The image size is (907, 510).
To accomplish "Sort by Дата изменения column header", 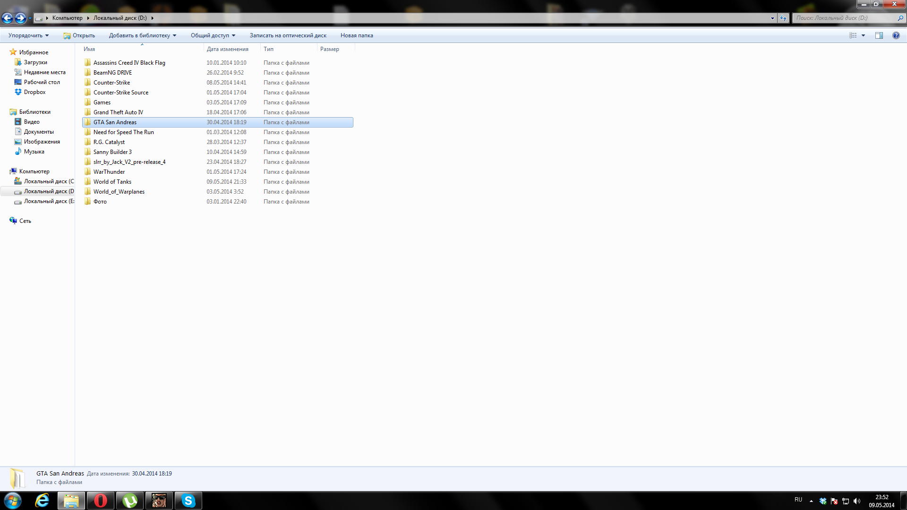I will coord(227,49).
